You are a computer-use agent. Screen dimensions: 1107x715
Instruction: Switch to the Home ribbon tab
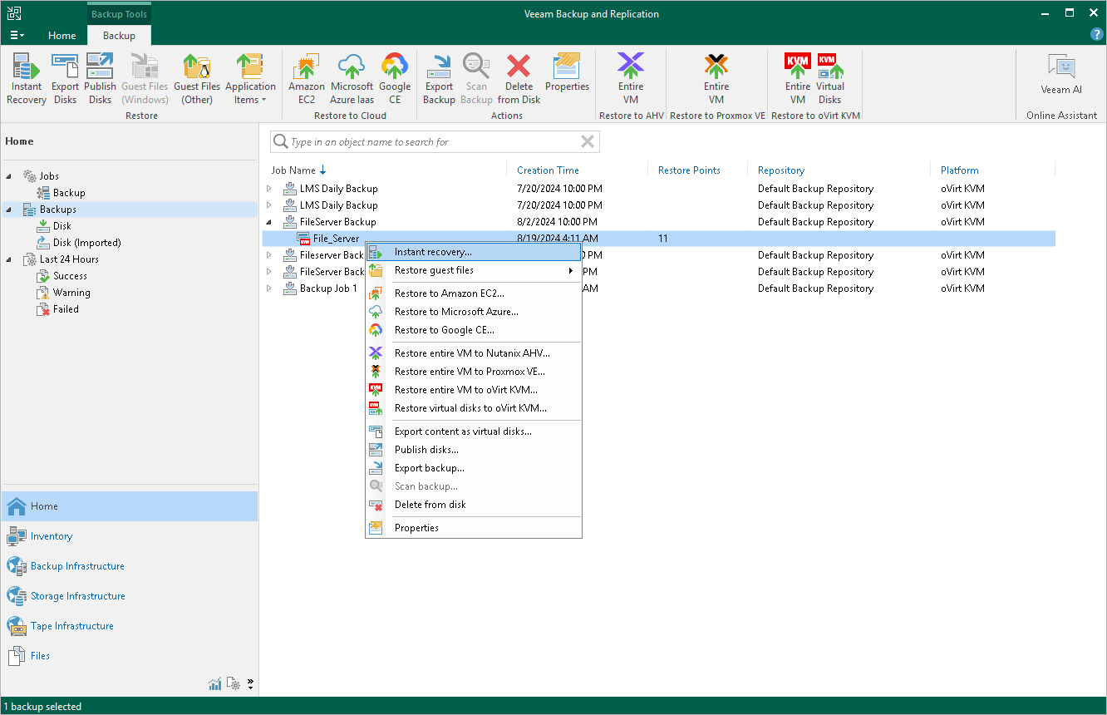(x=62, y=36)
